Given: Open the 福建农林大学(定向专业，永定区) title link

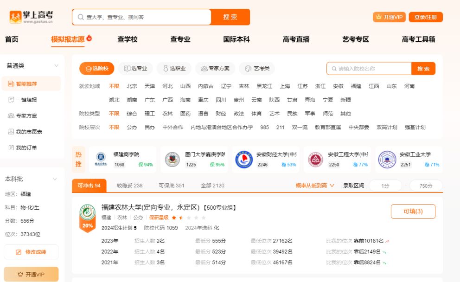Looking at the screenshot, I should (x=151, y=207).
